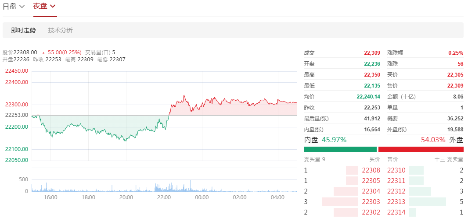Click the 成交 value 22,309
468x218 pixels.
coord(372,53)
